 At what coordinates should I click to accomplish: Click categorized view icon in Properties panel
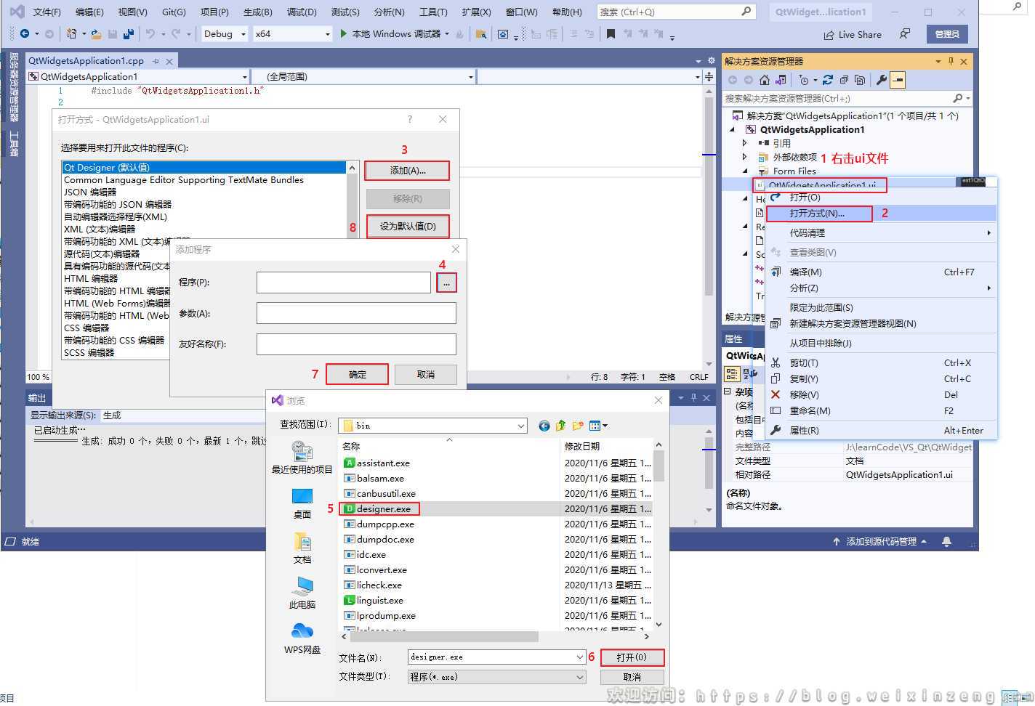(x=732, y=373)
